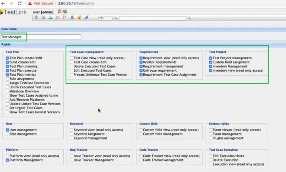Enable Milestone Overview checkbox
Viewport: 286px width, 172px height.
[7, 91]
